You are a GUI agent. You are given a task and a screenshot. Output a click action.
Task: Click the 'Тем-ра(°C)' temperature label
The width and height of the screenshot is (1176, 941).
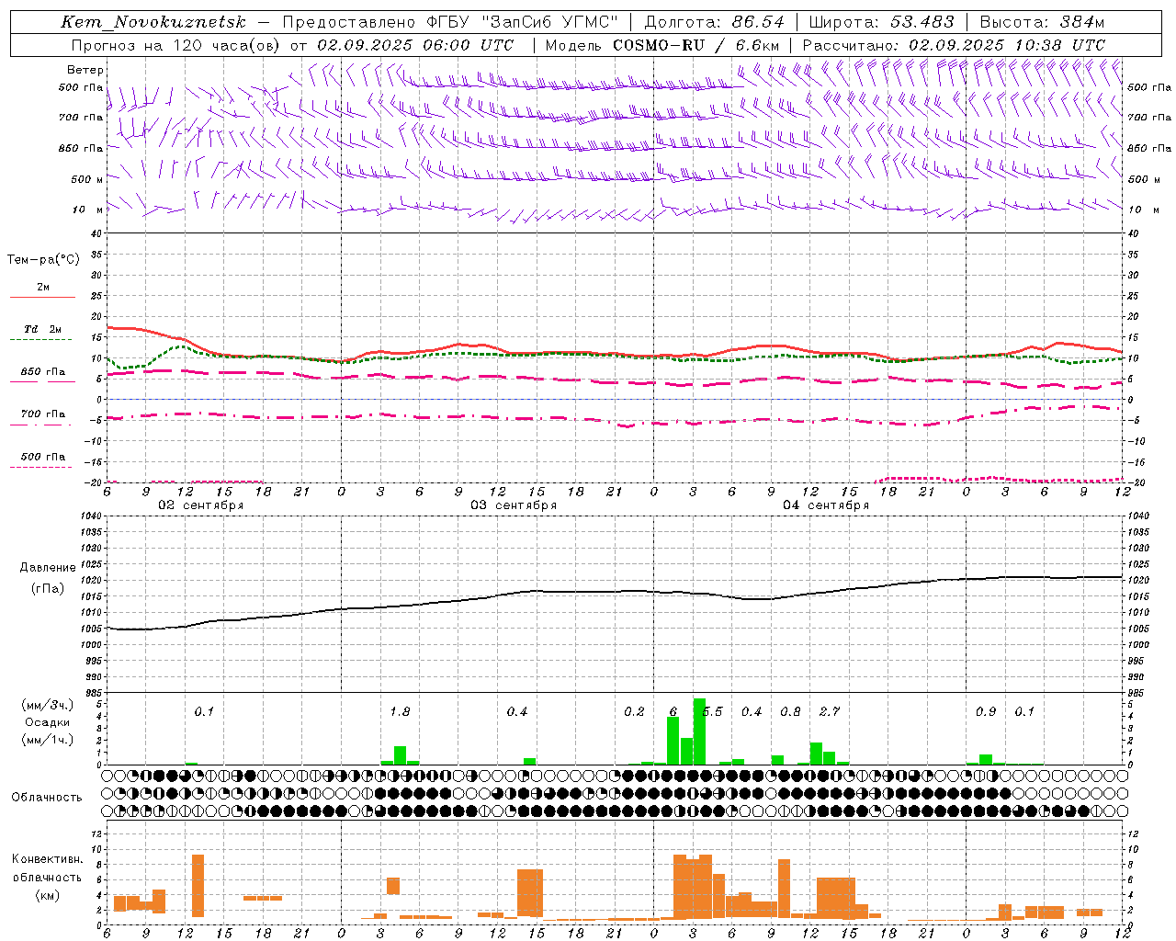pyautogui.click(x=43, y=260)
